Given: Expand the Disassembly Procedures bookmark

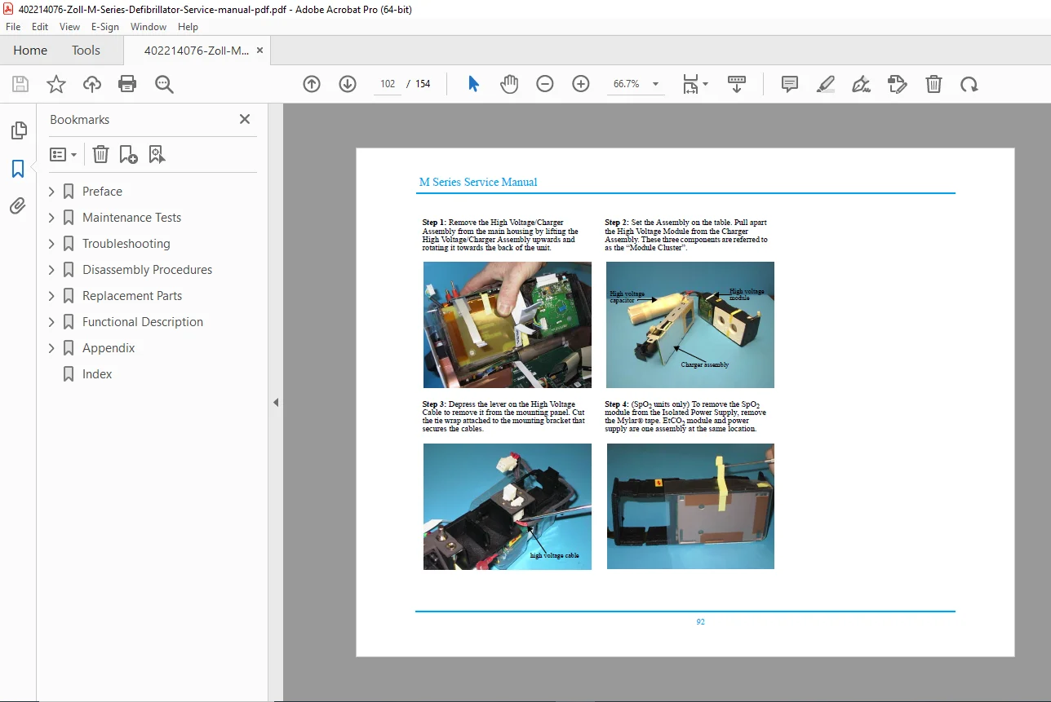Looking at the screenshot, I should (x=51, y=270).
